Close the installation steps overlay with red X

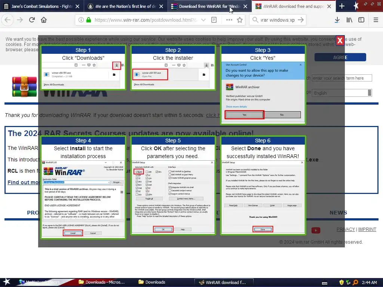click(x=340, y=40)
